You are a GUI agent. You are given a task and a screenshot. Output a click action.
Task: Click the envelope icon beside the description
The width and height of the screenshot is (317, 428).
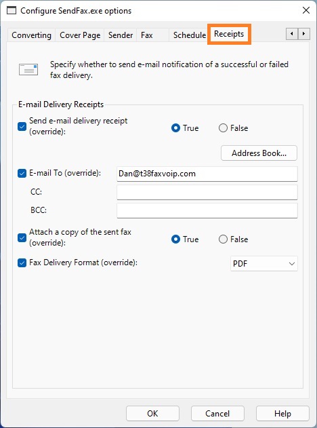tap(28, 70)
